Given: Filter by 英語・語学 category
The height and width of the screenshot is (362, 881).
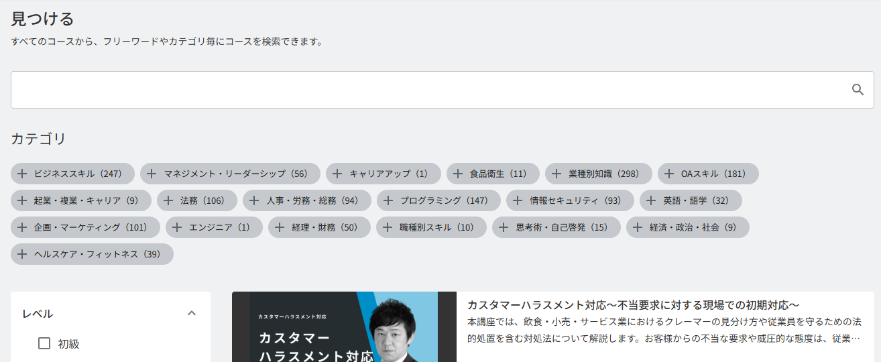Looking at the screenshot, I should point(691,200).
